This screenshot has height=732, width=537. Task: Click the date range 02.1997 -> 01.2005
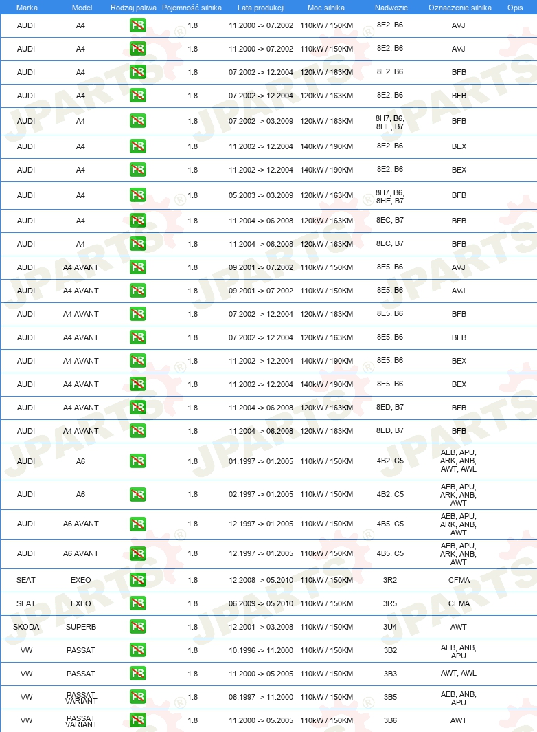pyautogui.click(x=261, y=494)
